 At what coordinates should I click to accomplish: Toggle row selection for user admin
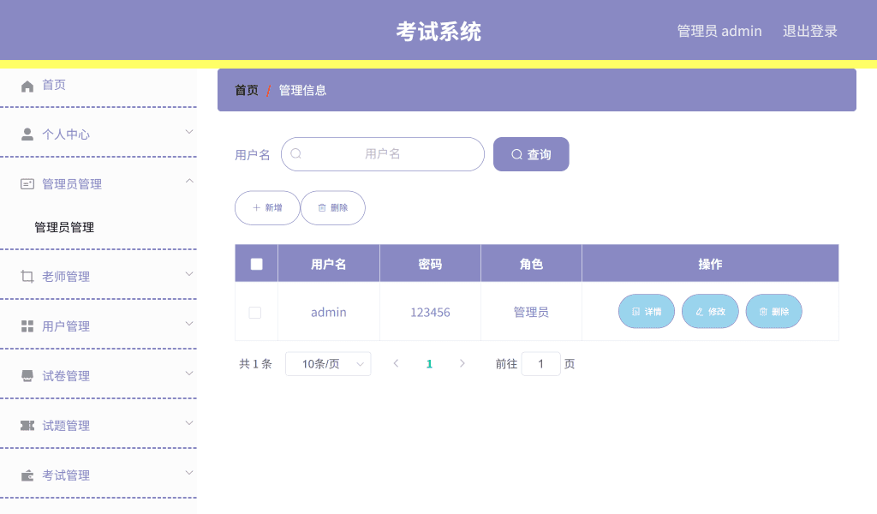[255, 313]
